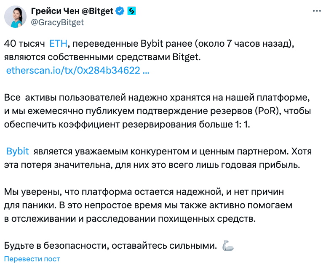Click the paragraph starting Все активы пользователей
This screenshot has width=326, height=266.
coord(158,111)
